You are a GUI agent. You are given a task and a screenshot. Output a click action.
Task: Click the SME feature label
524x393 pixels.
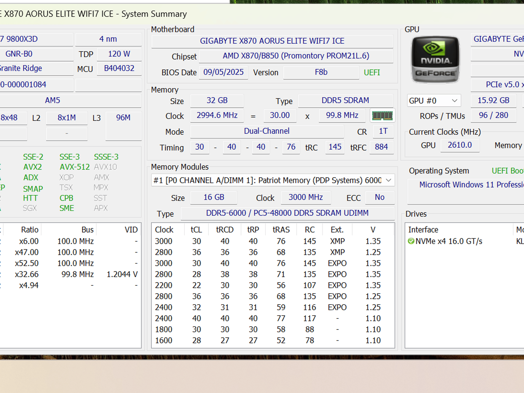pos(67,208)
